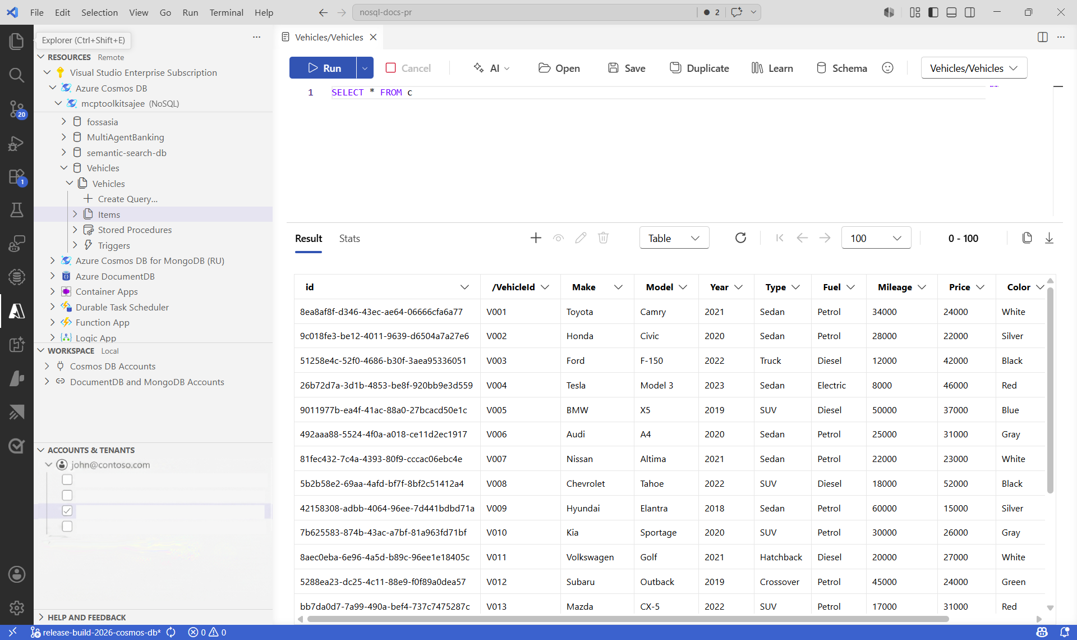This screenshot has height=640, width=1077.
Task: Open the page size 100 dropdown
Action: point(876,238)
